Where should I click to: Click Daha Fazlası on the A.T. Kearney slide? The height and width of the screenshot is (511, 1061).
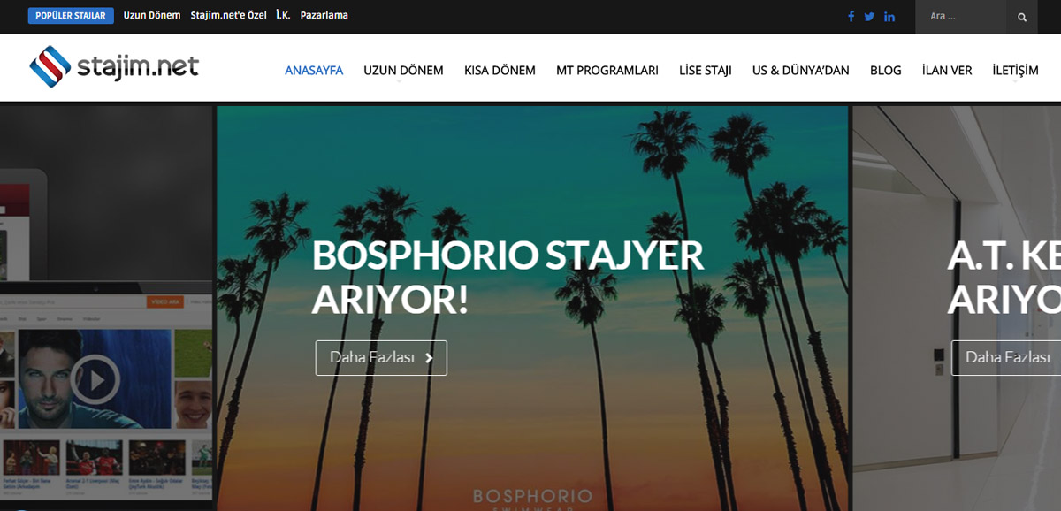1006,358
